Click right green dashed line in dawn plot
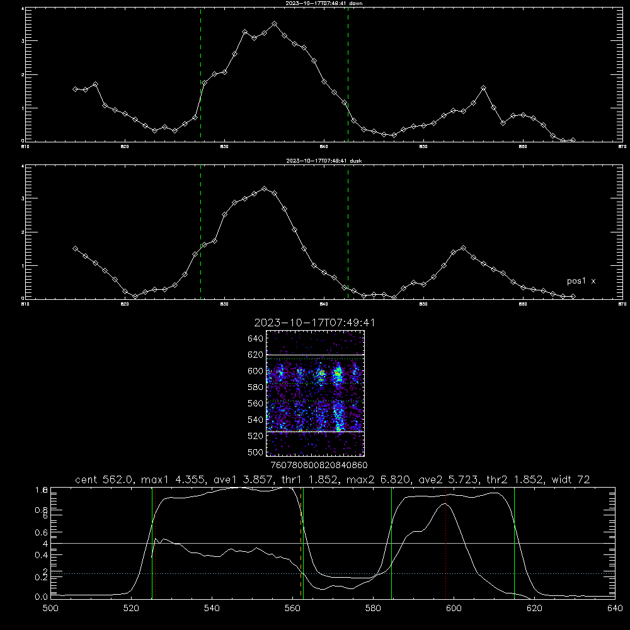The width and height of the screenshot is (630, 630). pos(348,74)
